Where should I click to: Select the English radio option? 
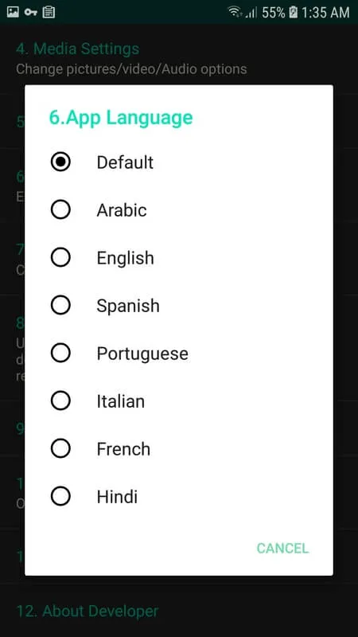(x=60, y=257)
